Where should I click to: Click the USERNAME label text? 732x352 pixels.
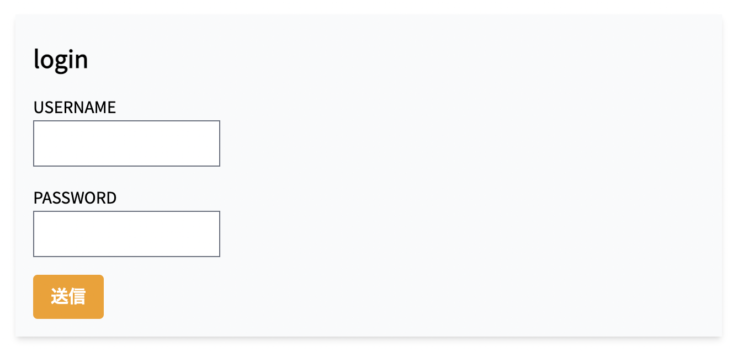coord(75,108)
